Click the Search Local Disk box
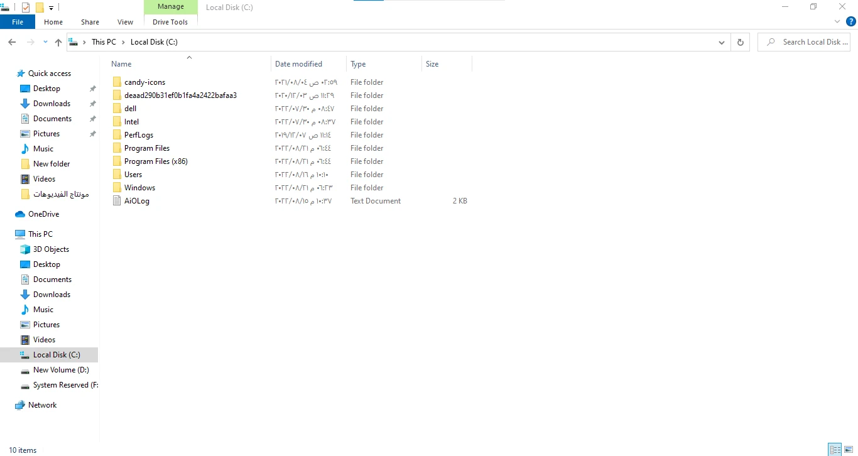 [804, 42]
